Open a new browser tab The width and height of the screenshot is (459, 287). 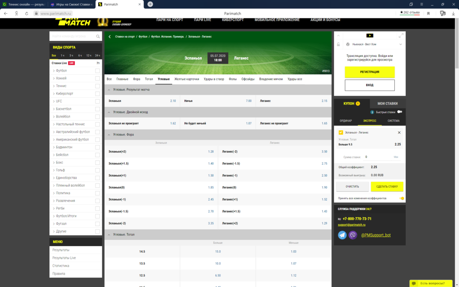pos(150,4)
